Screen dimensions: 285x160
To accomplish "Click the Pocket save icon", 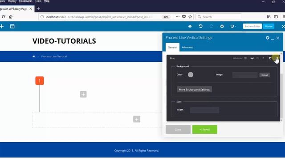I will 184,17.
